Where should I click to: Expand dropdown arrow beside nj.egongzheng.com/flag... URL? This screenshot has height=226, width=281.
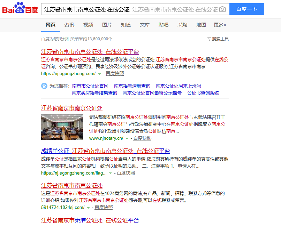[111, 173]
